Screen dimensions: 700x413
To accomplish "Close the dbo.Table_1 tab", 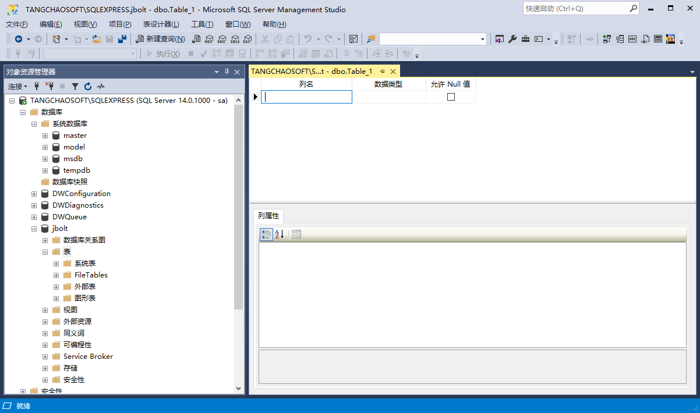I will tap(393, 71).
